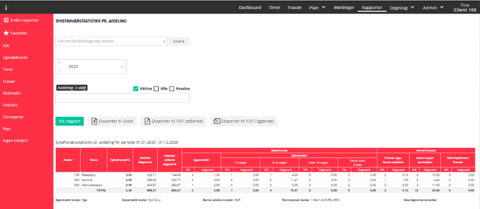The height and width of the screenshot is (209, 480).
Task: Click the total 898,21 avtalte dagsverk value
Action: pyautogui.click(x=151, y=190)
